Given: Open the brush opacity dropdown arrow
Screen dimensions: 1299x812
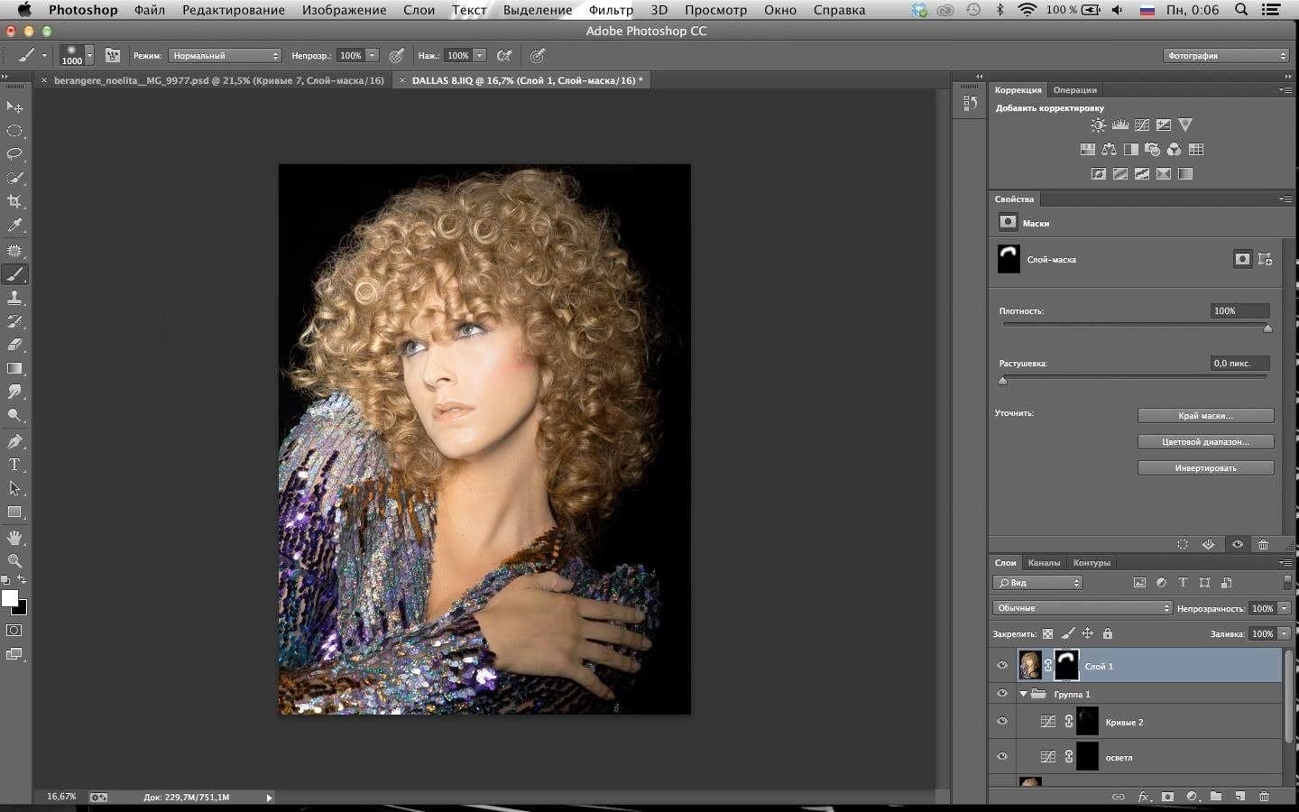Looking at the screenshot, I should tap(373, 56).
